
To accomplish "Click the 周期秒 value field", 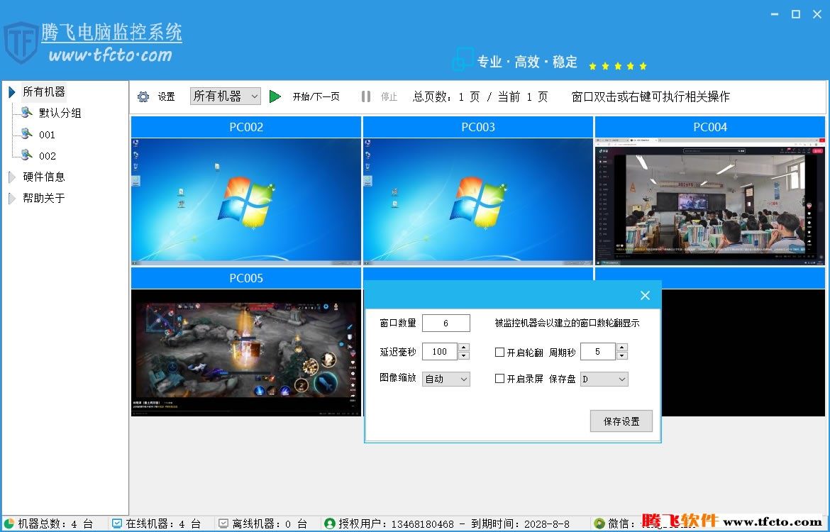I will coord(597,352).
